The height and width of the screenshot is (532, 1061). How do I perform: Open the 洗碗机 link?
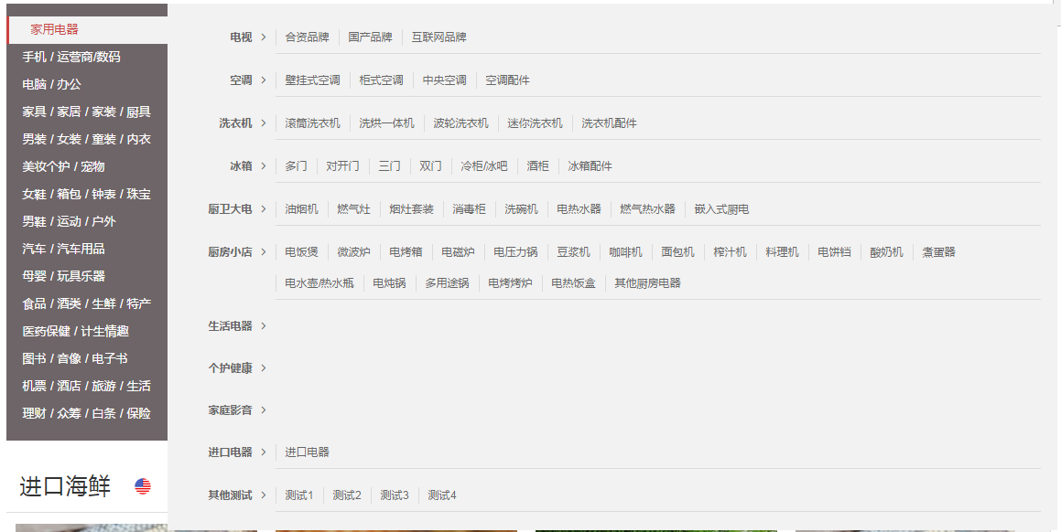(521, 209)
